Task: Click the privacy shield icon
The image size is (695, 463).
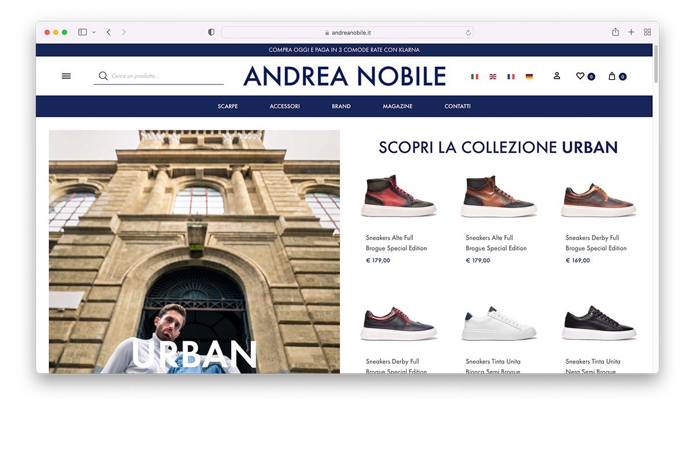Action: tap(211, 32)
